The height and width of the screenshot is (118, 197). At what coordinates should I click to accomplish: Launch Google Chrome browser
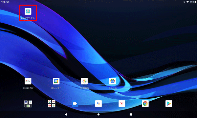click(145, 104)
